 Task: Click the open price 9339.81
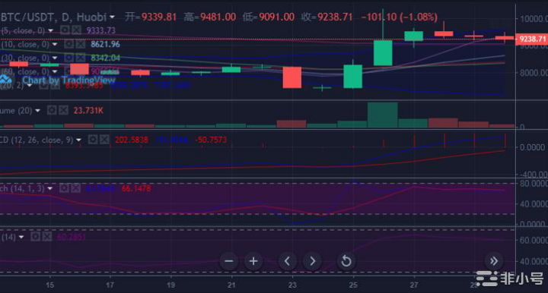click(x=158, y=17)
